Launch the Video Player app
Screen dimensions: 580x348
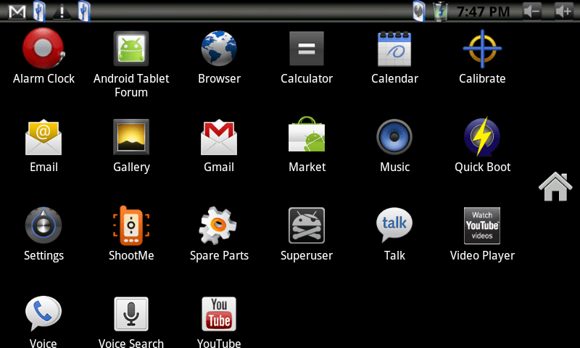(482, 225)
